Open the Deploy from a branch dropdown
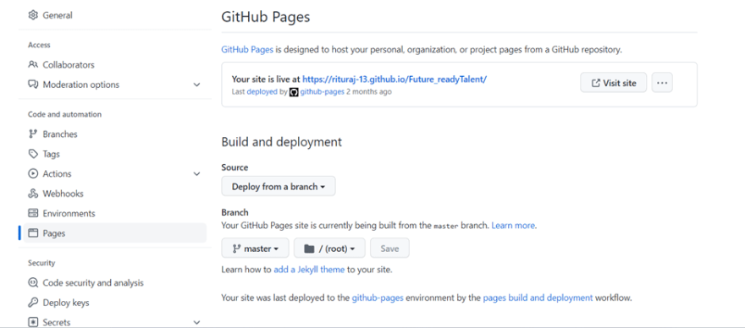This screenshot has width=745, height=328. tap(279, 187)
